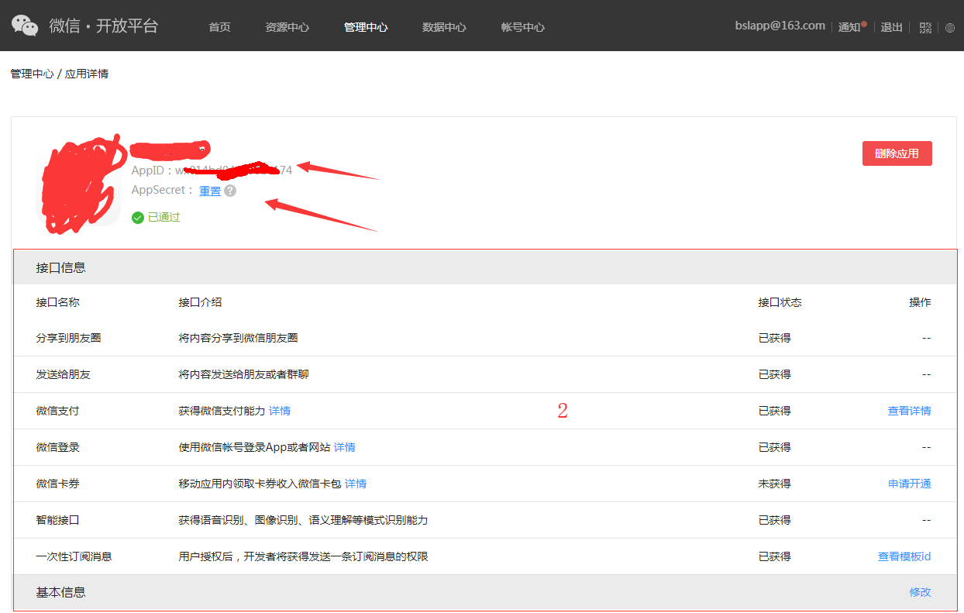Click the 微信·开放平台 site title
This screenshot has width=964, height=613.
pos(104,26)
